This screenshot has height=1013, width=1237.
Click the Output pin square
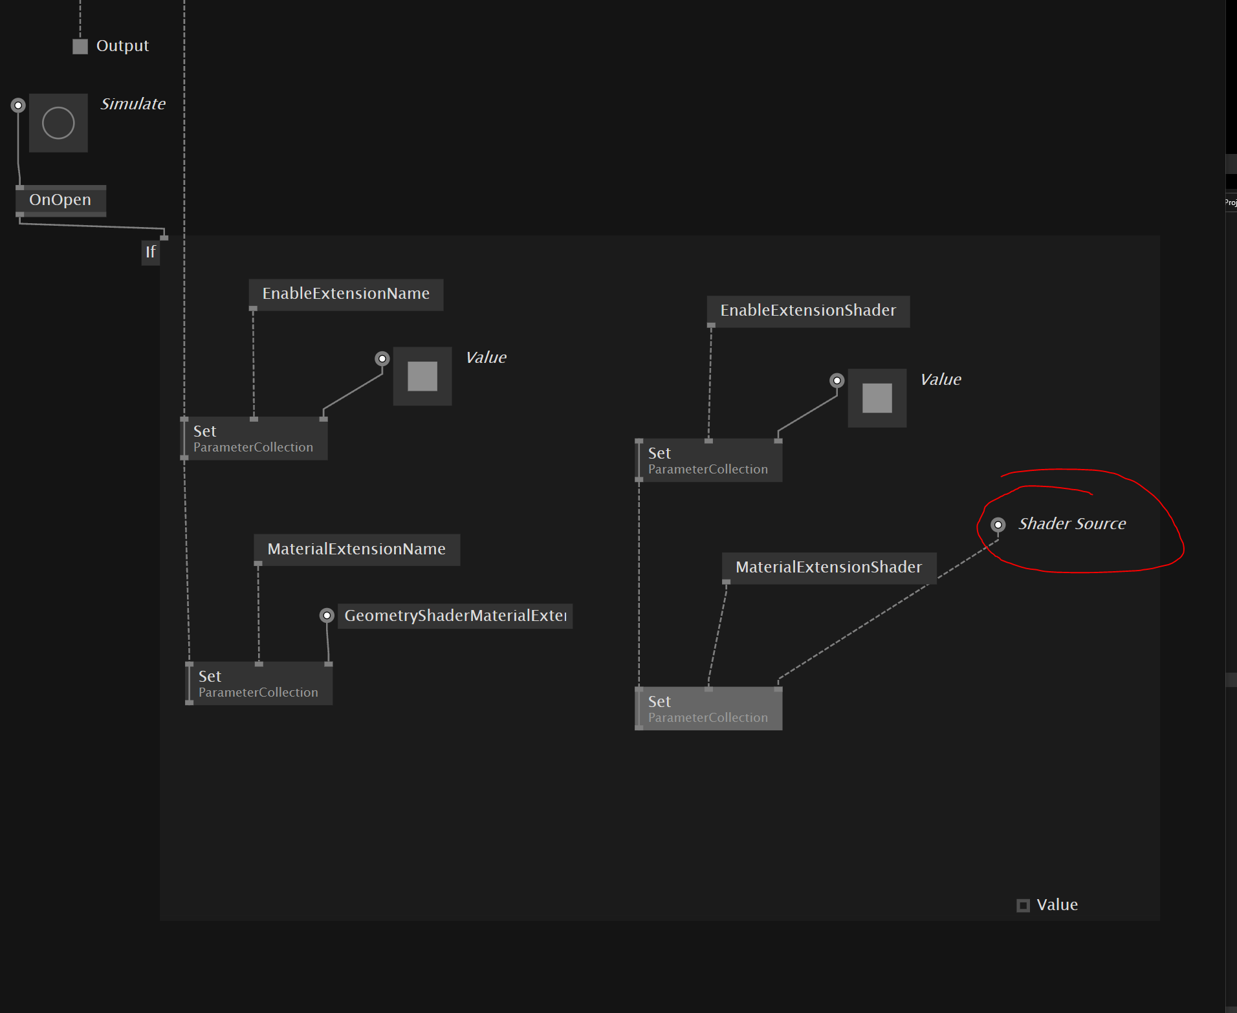[80, 47]
